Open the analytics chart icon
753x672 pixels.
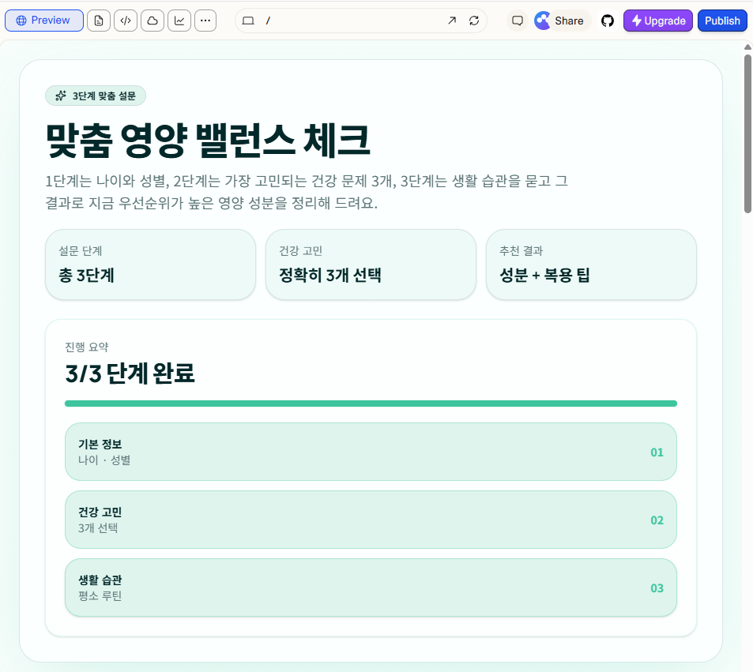(179, 21)
